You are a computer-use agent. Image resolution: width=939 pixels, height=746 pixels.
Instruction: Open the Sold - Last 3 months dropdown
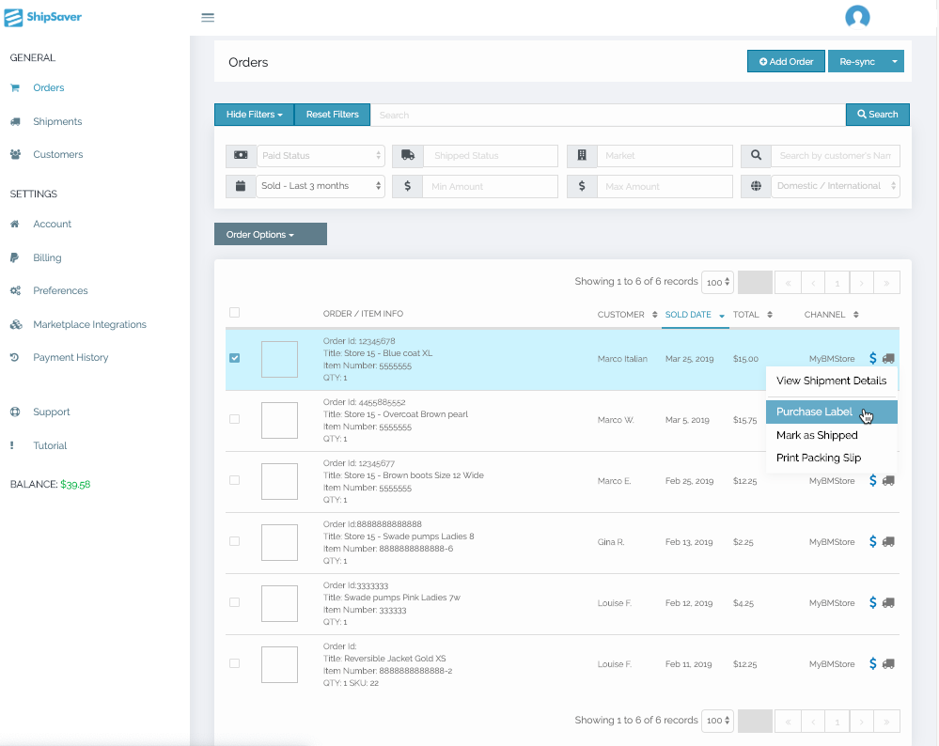(321, 186)
